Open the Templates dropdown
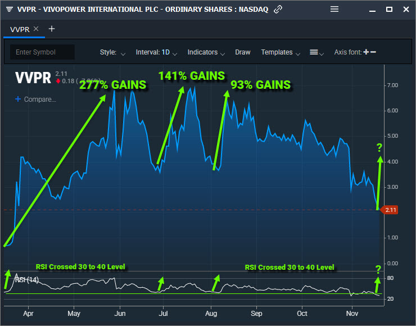Viewport: 416px width, 326px height. [281, 52]
